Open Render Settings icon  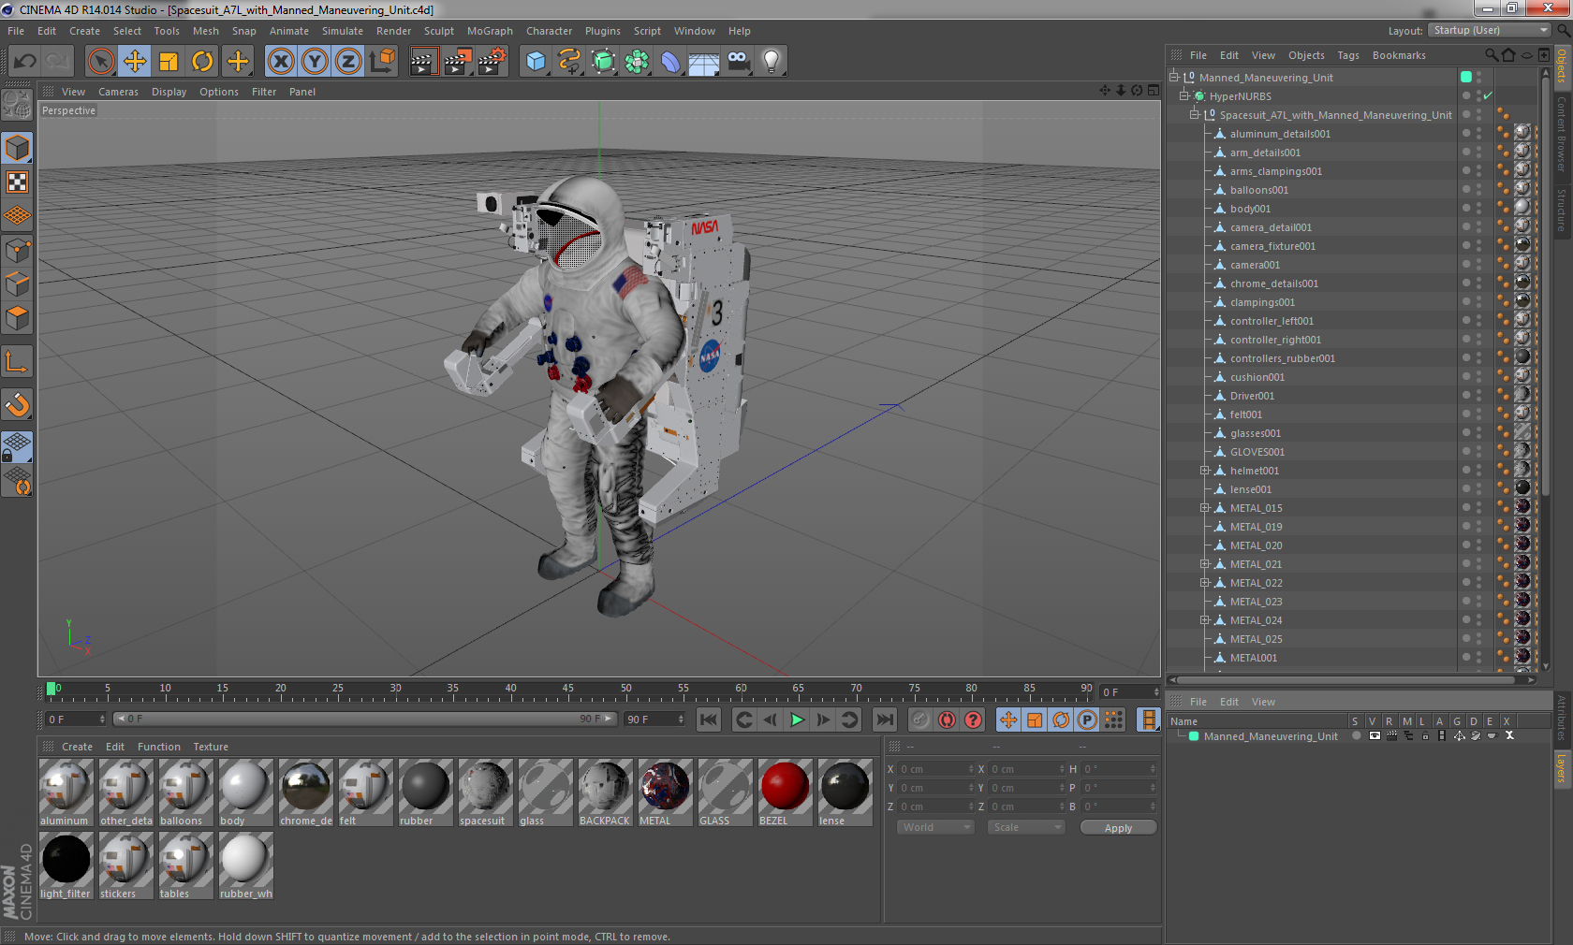pyautogui.click(x=492, y=62)
